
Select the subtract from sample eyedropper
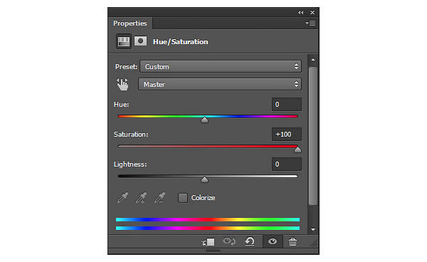pyautogui.click(x=160, y=198)
